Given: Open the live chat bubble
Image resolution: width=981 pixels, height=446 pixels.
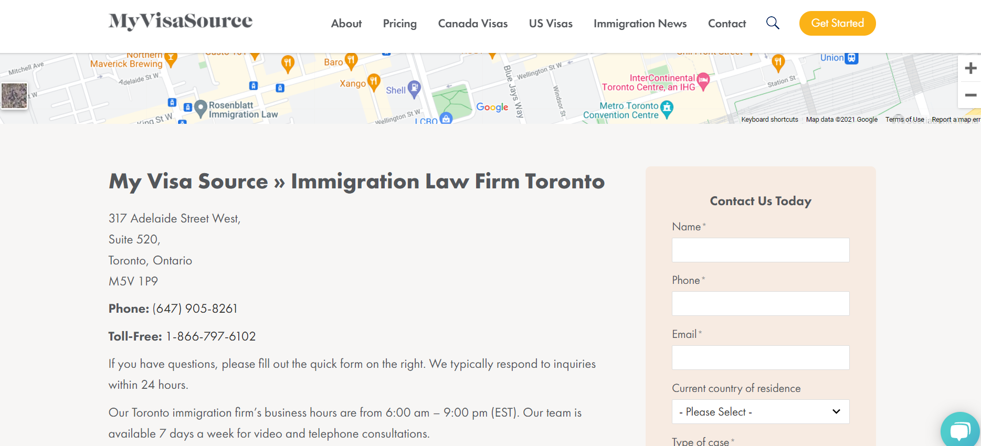Looking at the screenshot, I should pos(960,431).
